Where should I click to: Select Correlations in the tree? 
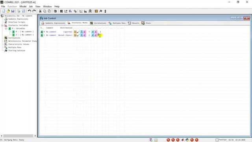pos(14,38)
